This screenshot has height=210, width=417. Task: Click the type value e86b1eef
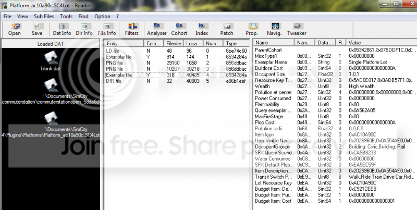click(237, 81)
